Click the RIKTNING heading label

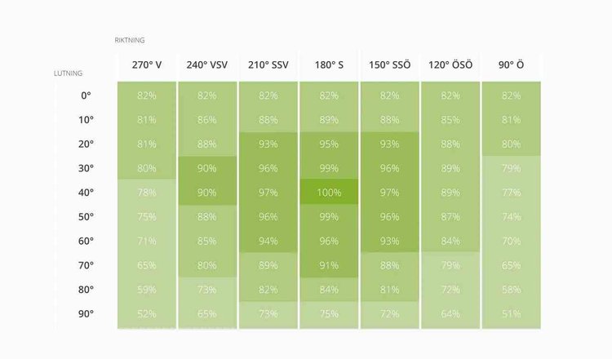click(130, 40)
